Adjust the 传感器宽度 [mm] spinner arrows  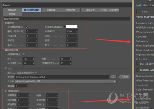point(71,63)
